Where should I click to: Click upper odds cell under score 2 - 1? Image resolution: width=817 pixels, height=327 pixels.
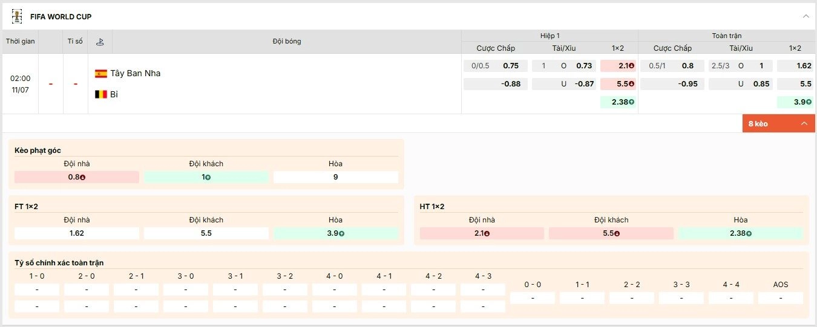pos(136,290)
